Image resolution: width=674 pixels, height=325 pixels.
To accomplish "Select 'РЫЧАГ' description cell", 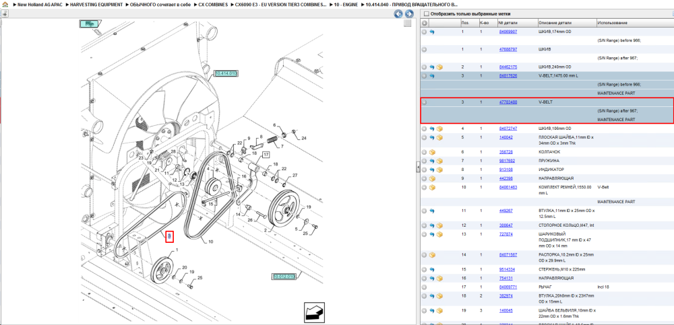I will (545, 287).
